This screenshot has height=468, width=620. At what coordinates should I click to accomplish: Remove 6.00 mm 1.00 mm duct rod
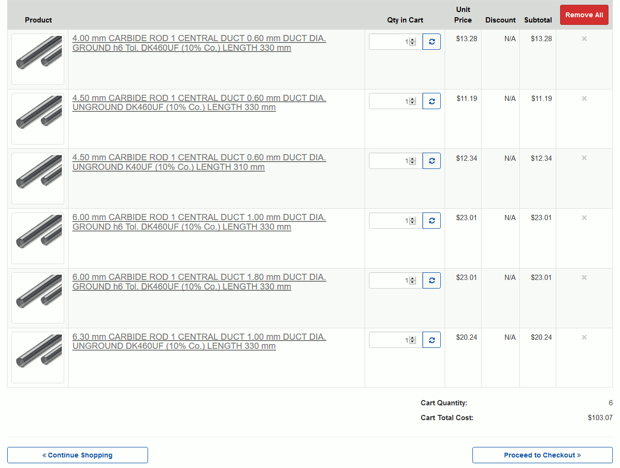584,218
